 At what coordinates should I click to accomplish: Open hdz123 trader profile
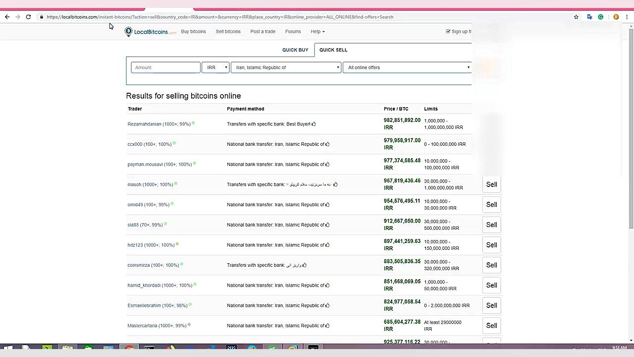[151, 245]
